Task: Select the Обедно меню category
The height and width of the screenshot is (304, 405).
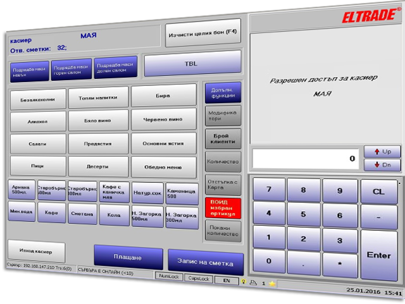Action: [163, 167]
